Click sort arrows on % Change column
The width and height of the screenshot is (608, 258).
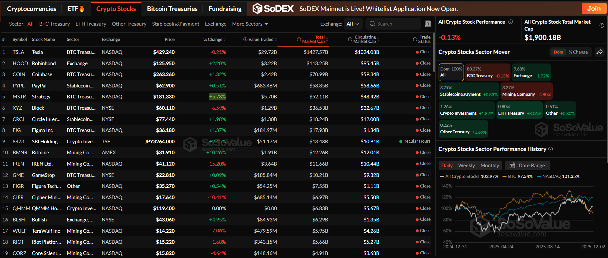pyautogui.click(x=225, y=40)
